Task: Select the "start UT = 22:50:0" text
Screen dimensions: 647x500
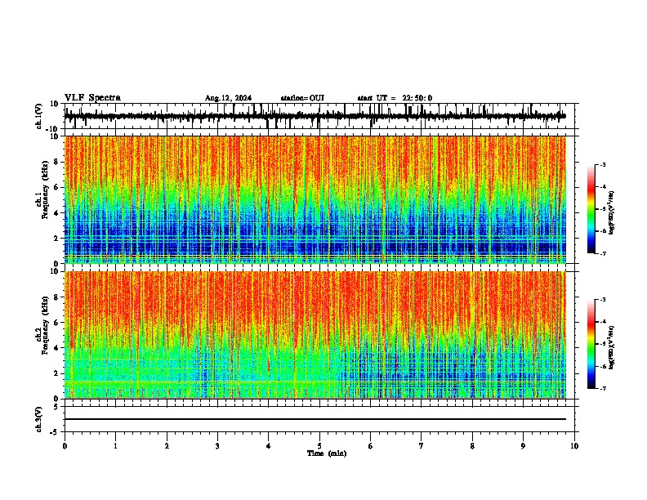Action: coord(395,98)
